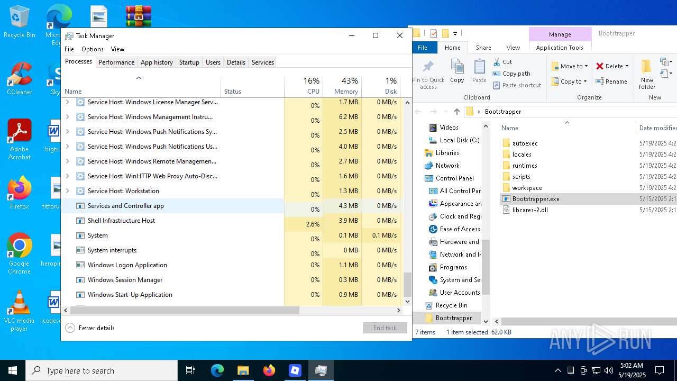The height and width of the screenshot is (381, 677).
Task: Expand Service Host: Windows Remote Management row
Action: (x=67, y=161)
